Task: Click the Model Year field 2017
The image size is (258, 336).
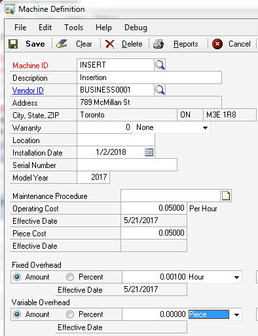Action: point(93,177)
